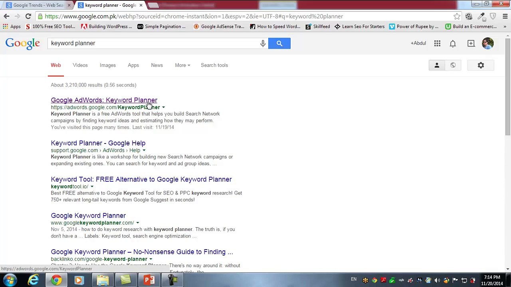Screen dimensions: 511x287
Task: Click the Google+ share plus-box icon
Action: click(471, 43)
